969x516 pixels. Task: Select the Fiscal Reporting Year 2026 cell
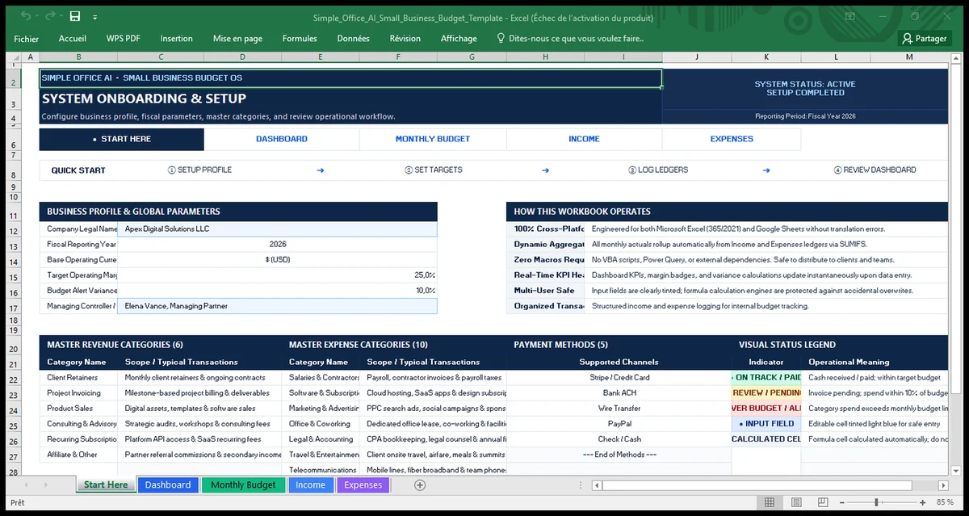277,245
